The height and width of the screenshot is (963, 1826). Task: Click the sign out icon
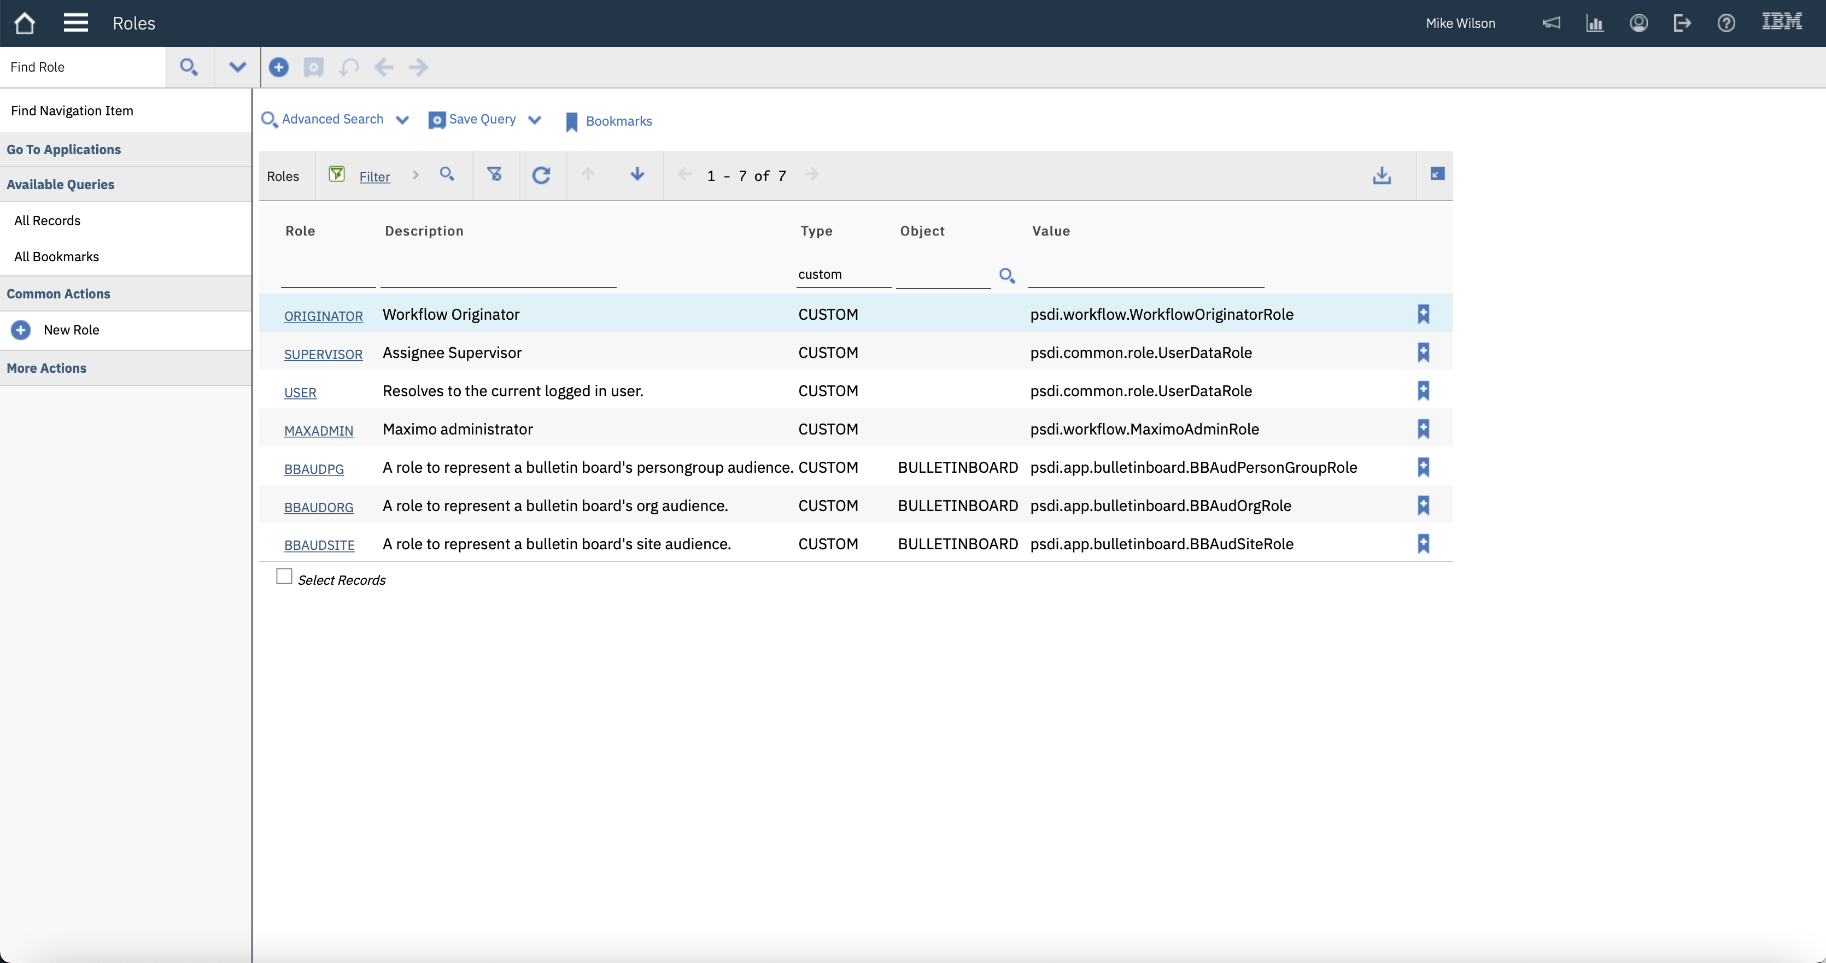pyautogui.click(x=1682, y=24)
